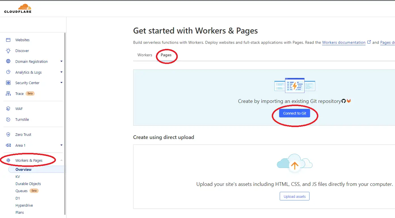The width and height of the screenshot is (395, 218).
Task: Click the Connect to Git button
Action: pos(294,113)
